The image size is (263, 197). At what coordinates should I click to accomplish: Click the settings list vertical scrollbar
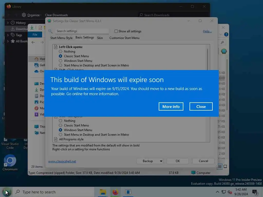208,59
